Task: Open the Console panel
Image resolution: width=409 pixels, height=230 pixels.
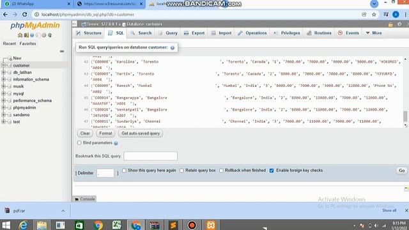Action: (x=84, y=199)
